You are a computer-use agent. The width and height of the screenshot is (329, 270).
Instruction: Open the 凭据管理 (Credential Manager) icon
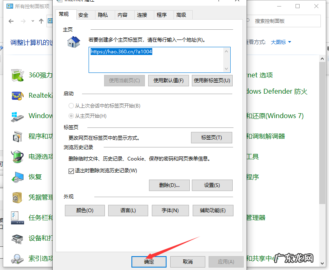tap(17, 197)
